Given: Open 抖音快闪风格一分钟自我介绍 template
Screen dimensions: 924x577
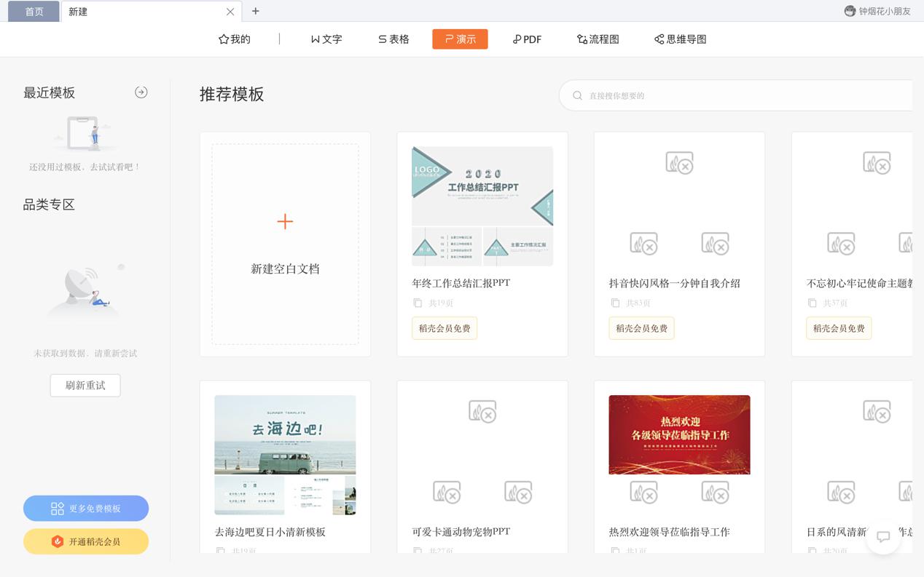Looking at the screenshot, I should (x=675, y=283).
